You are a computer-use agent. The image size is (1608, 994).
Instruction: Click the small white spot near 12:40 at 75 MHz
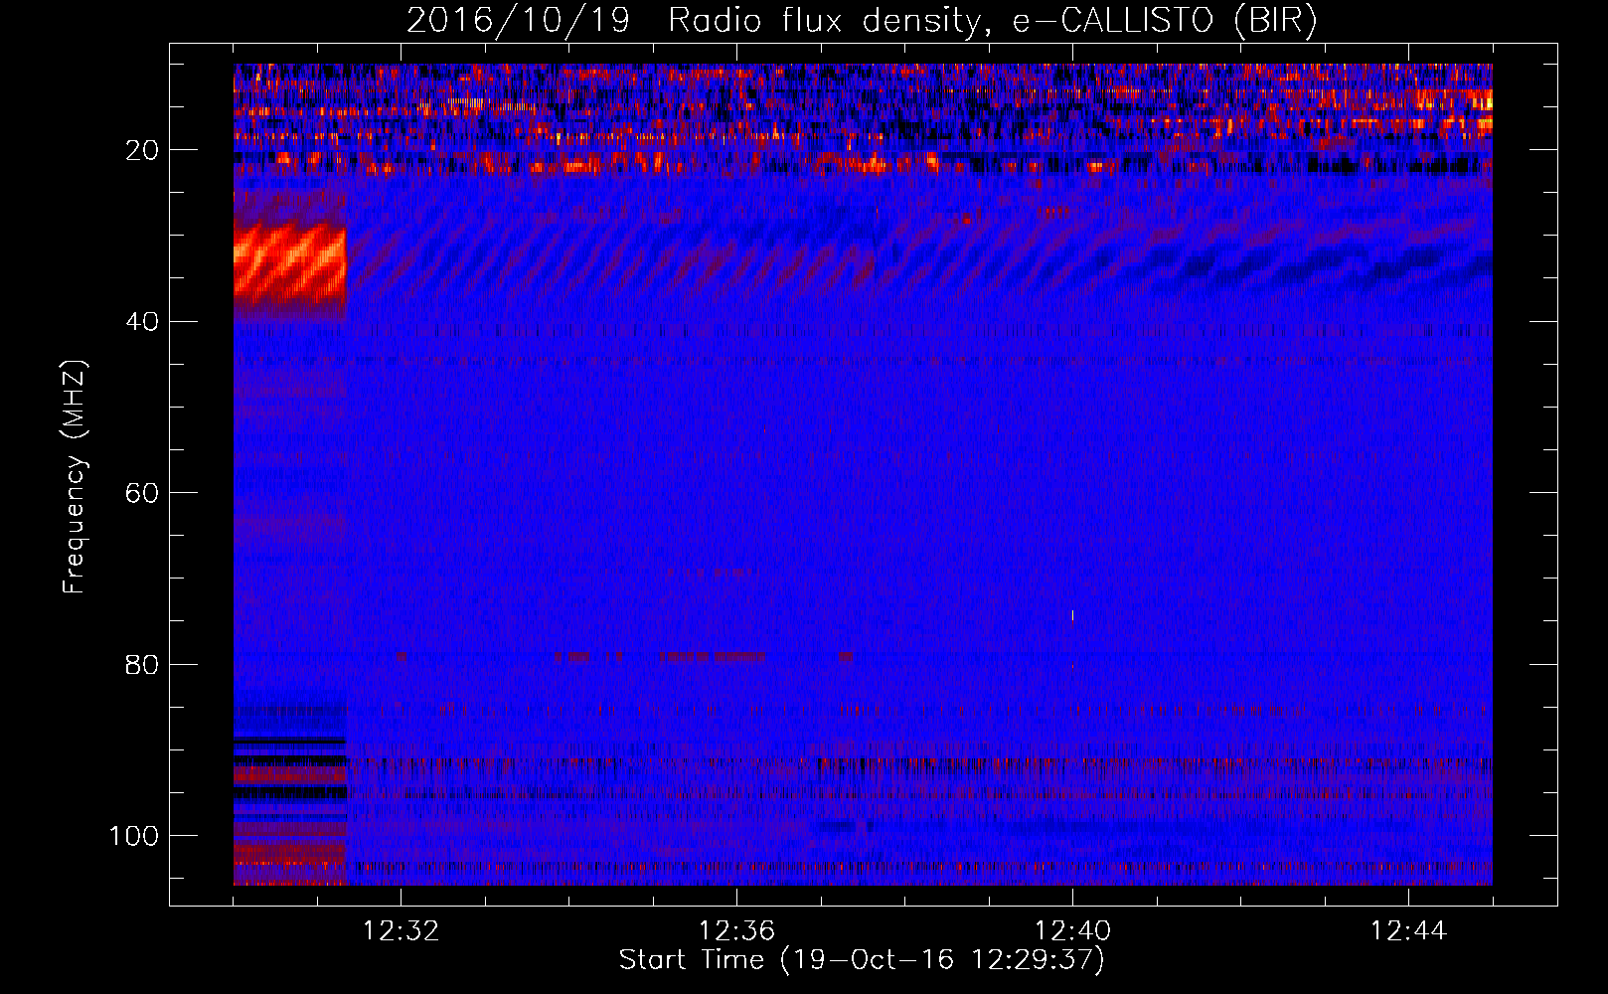[1072, 615]
